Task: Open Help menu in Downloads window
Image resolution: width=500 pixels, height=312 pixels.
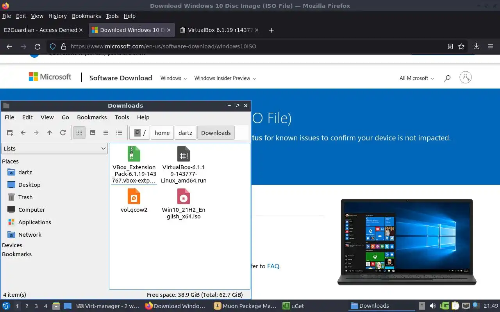Action: tap(143, 117)
